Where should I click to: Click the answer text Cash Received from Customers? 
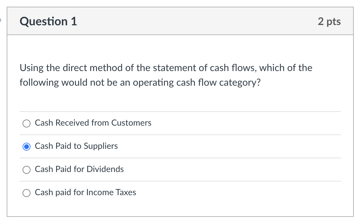(93, 123)
